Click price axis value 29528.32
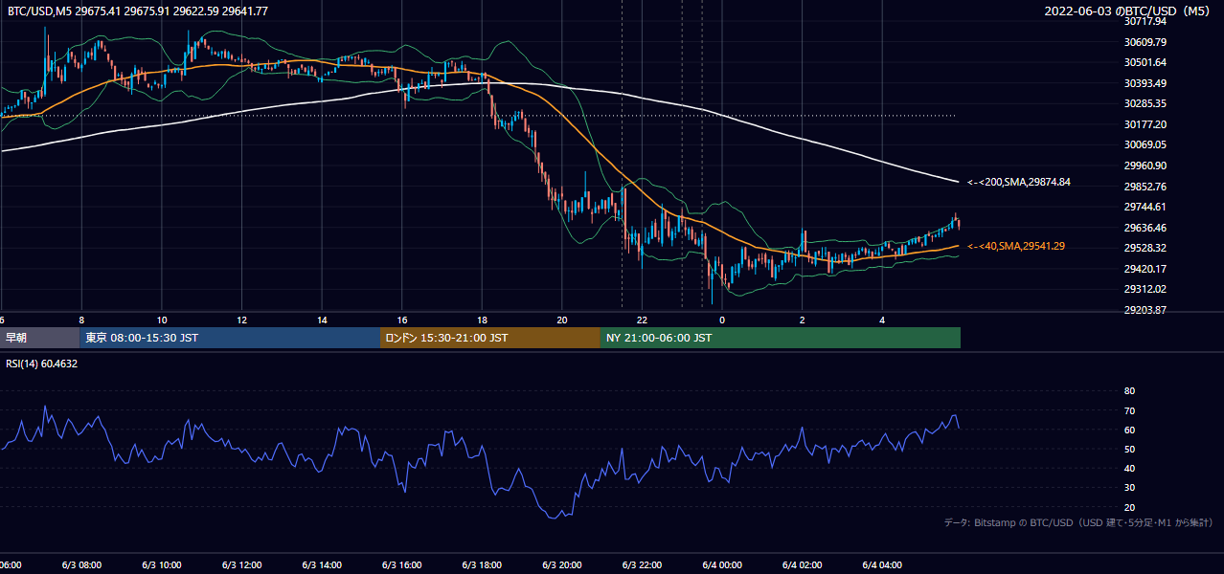This screenshot has height=574, width=1224. pyautogui.click(x=1145, y=248)
